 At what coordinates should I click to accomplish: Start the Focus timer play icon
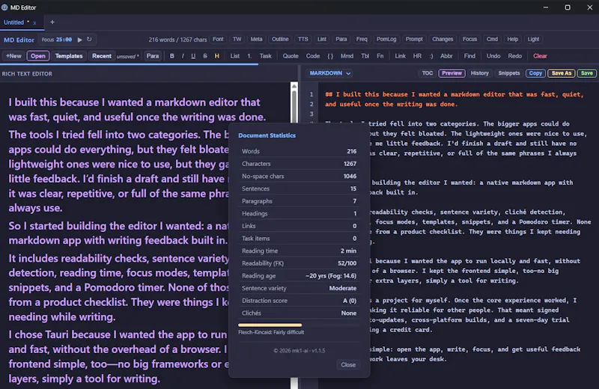(x=80, y=40)
